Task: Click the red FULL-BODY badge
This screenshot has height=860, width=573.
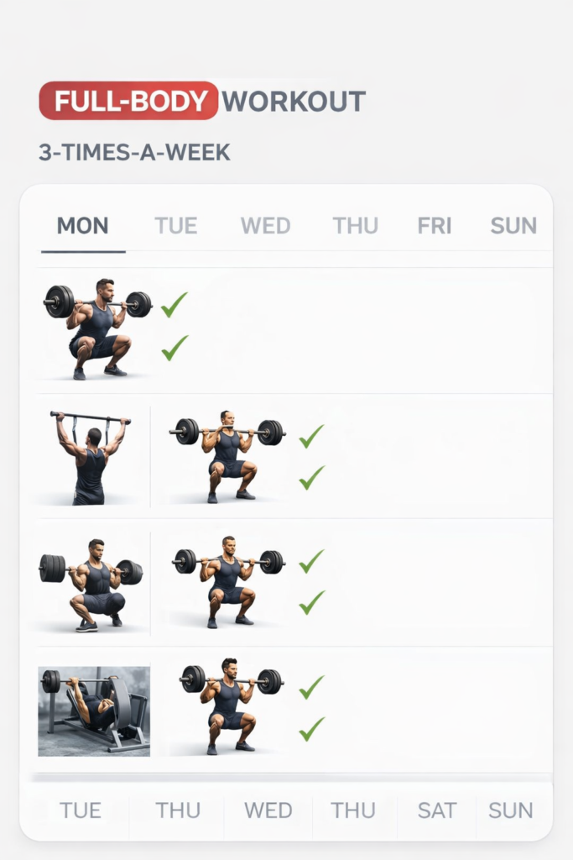Action: pyautogui.click(x=128, y=102)
